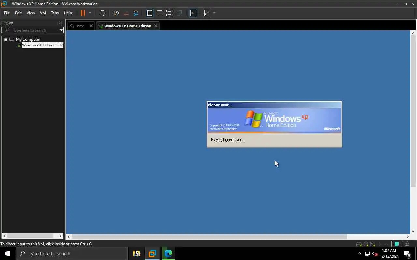
Task: Open the VM menu
Action: point(43,13)
